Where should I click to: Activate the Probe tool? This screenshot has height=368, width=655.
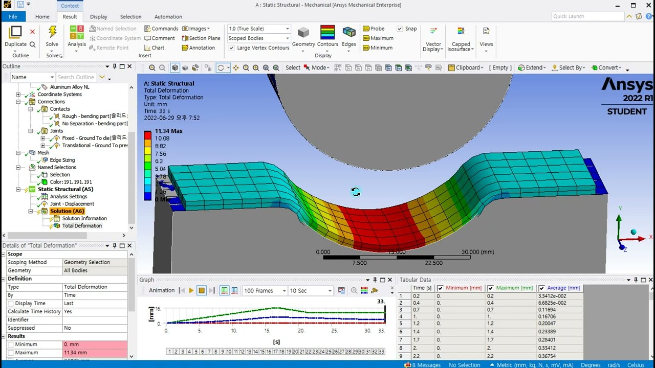click(374, 29)
